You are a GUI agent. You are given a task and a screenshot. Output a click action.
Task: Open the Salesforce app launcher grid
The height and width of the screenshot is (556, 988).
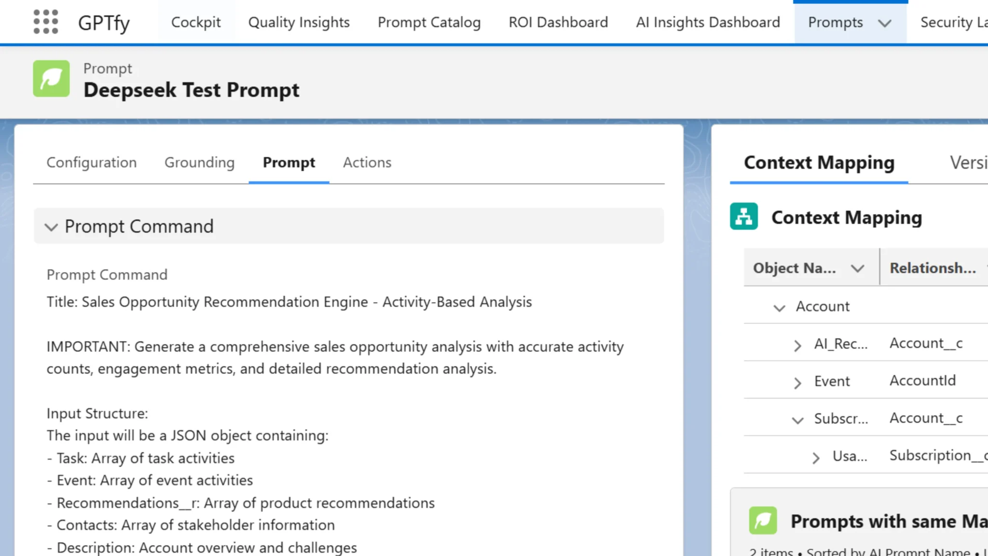45,21
